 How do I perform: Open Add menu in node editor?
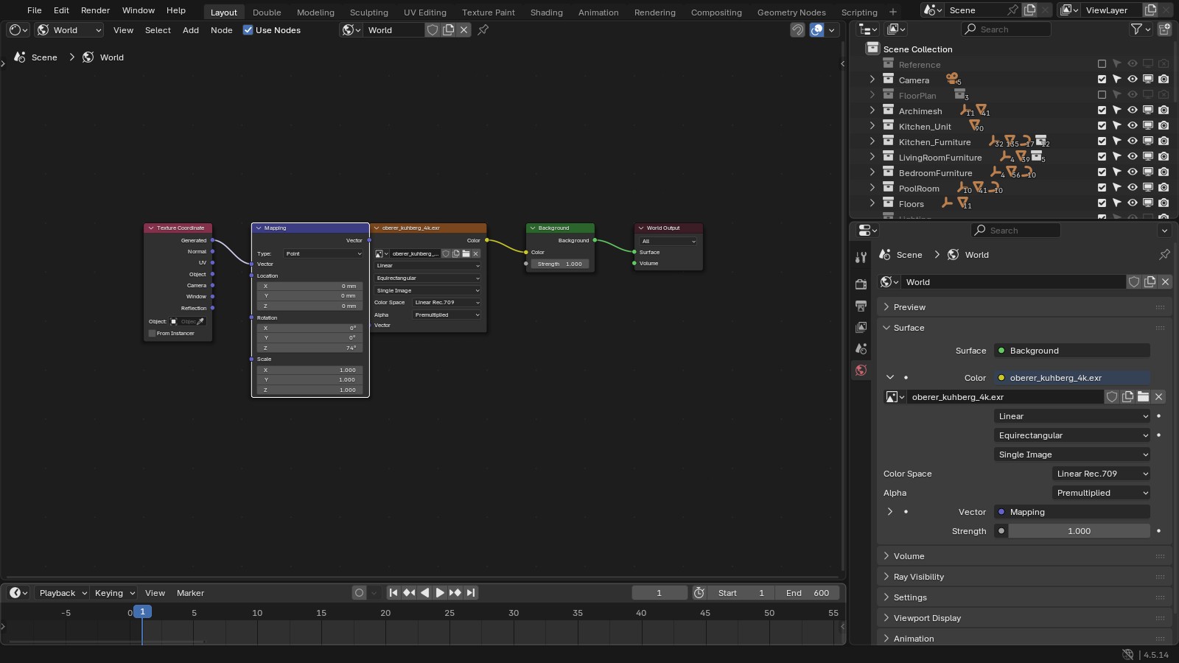click(x=190, y=30)
